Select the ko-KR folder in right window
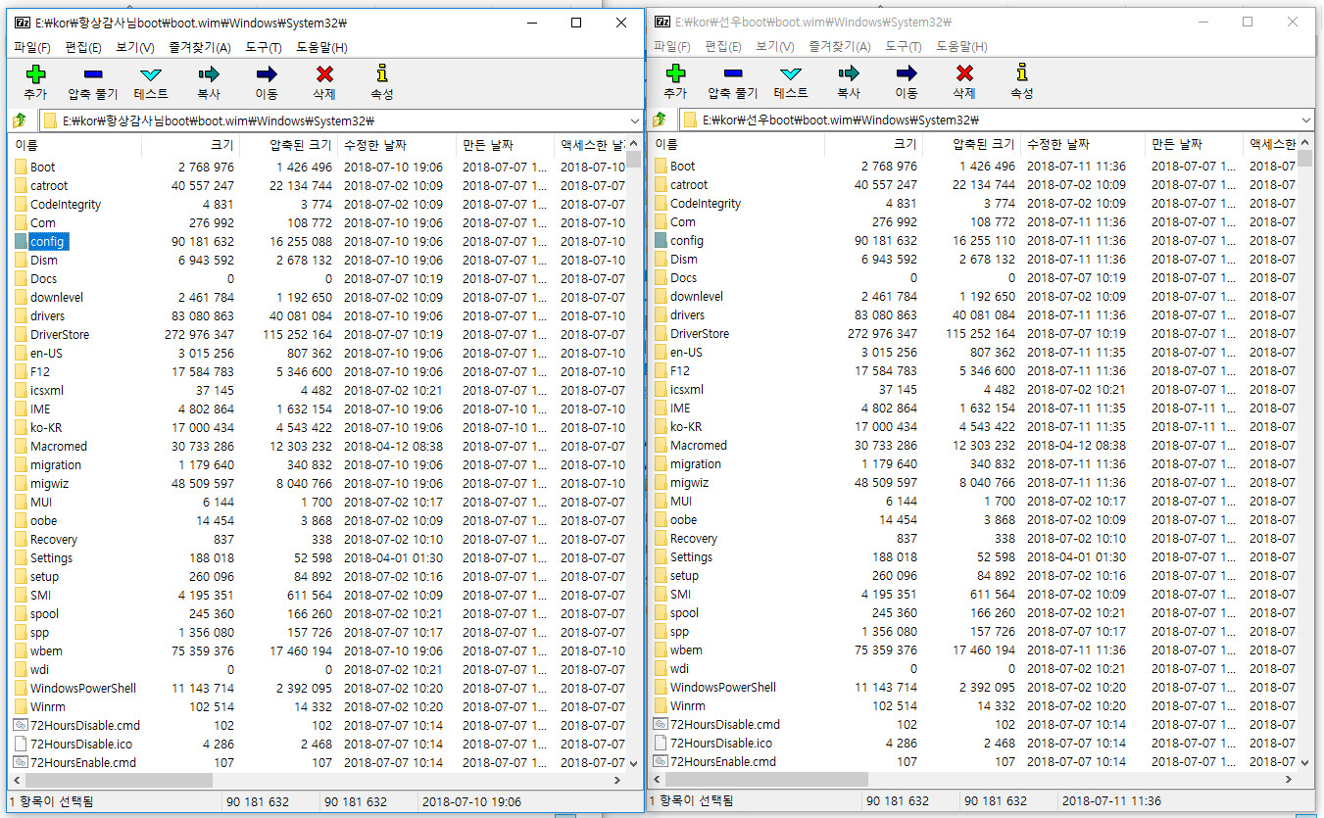Screen dimensions: 1324x818 686,426
